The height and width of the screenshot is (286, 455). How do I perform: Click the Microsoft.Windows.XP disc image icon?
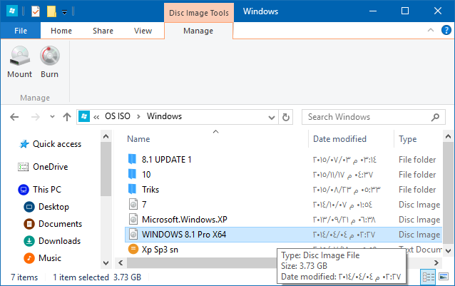pyautogui.click(x=133, y=219)
